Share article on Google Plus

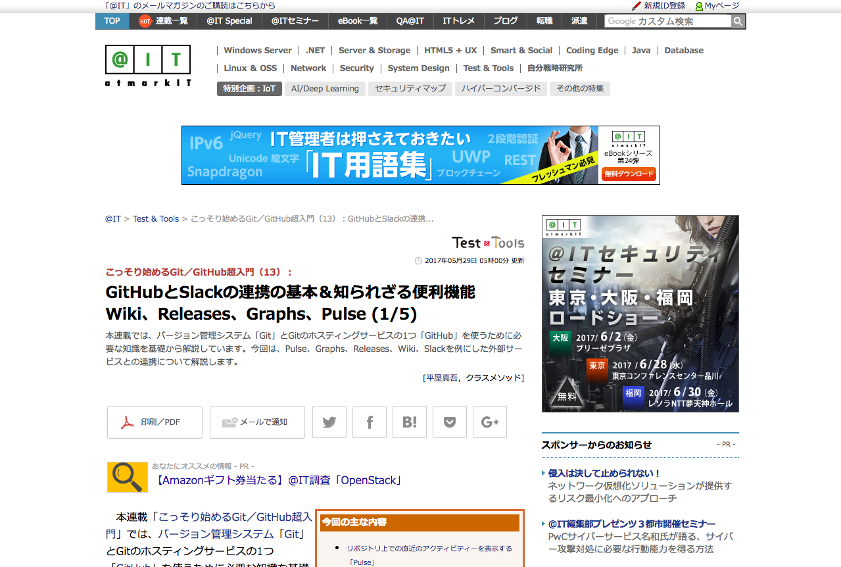[x=490, y=422]
